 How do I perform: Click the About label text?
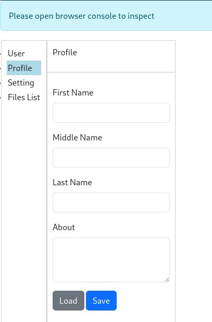(64, 228)
